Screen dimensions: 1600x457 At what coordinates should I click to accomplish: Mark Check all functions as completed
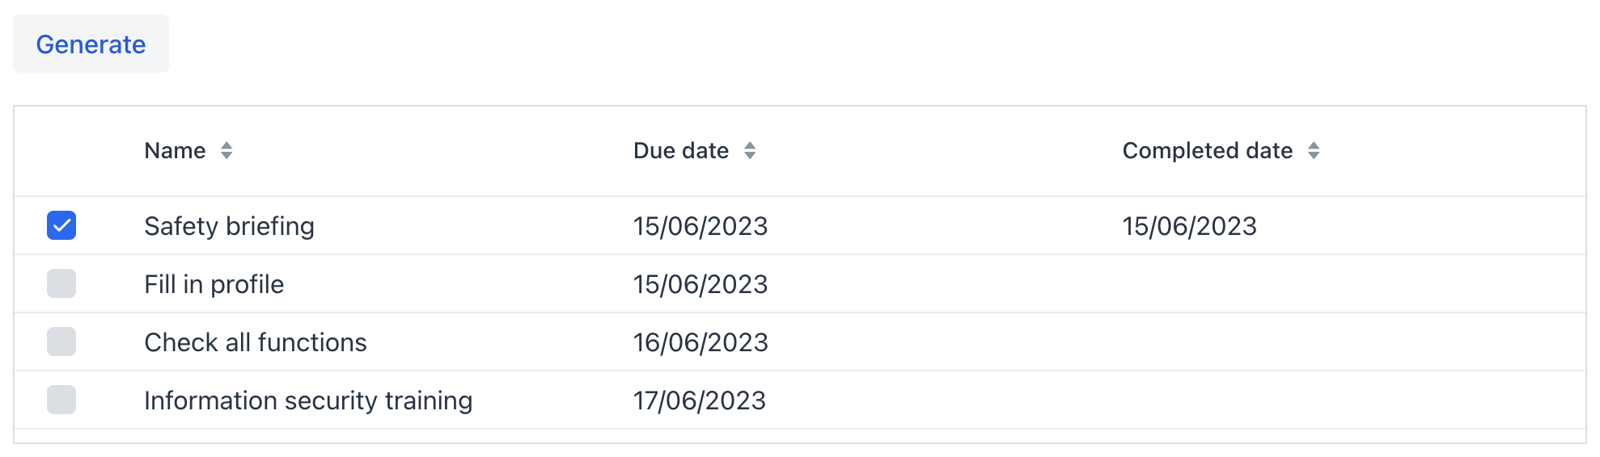click(x=61, y=342)
